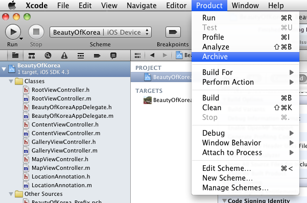This screenshot has height=203, width=307.
Task: Collapse the Classes folder disclosure triangle
Action: 11,81
